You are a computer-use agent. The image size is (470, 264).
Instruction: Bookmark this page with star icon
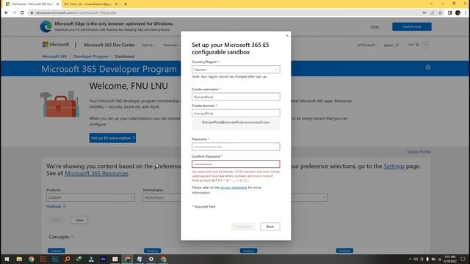(x=440, y=13)
